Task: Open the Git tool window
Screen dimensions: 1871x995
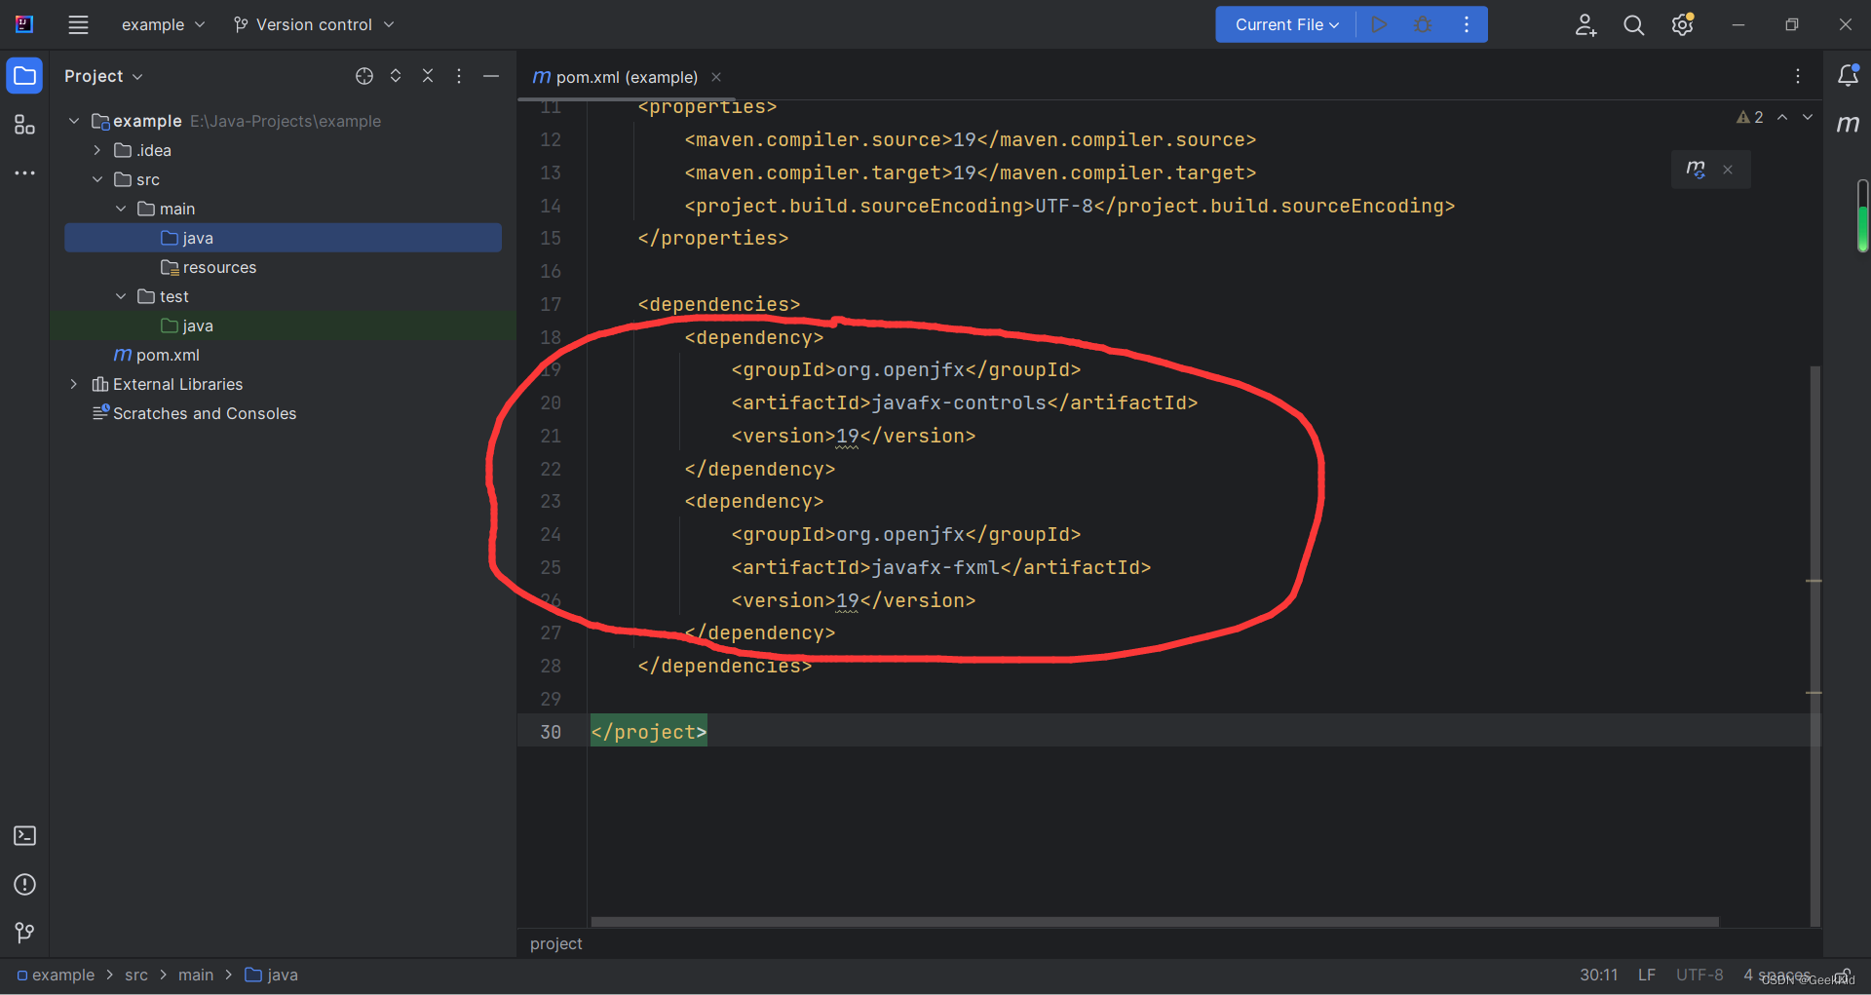Action: tap(24, 934)
